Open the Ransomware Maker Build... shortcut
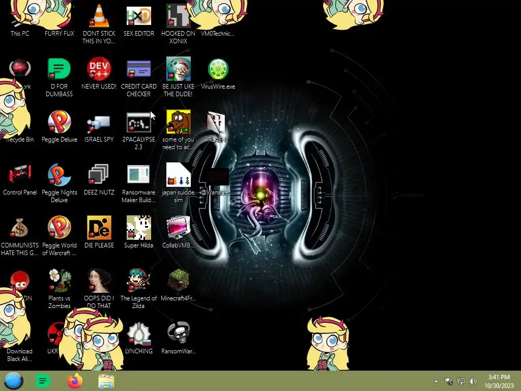This screenshot has width=521, height=391. [x=138, y=174]
